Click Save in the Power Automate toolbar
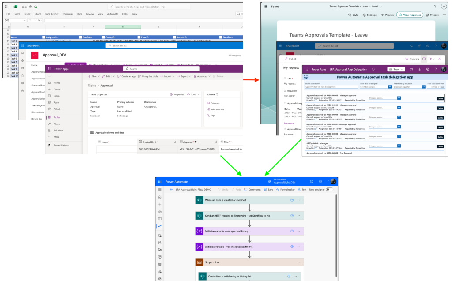 tap(268, 189)
